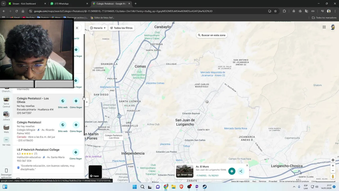The image size is (339, 191).
Task: Click Ver más in the sidebar
Action: 6,141
